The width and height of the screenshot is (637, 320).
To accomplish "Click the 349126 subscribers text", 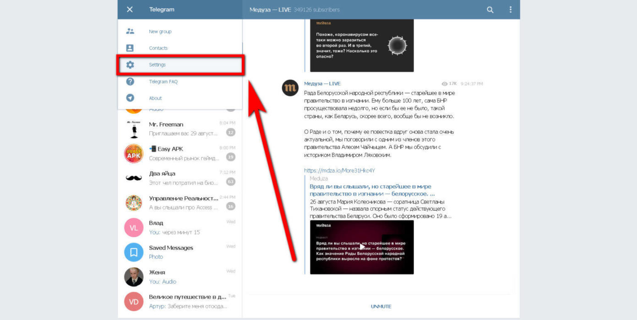I will click(x=317, y=10).
